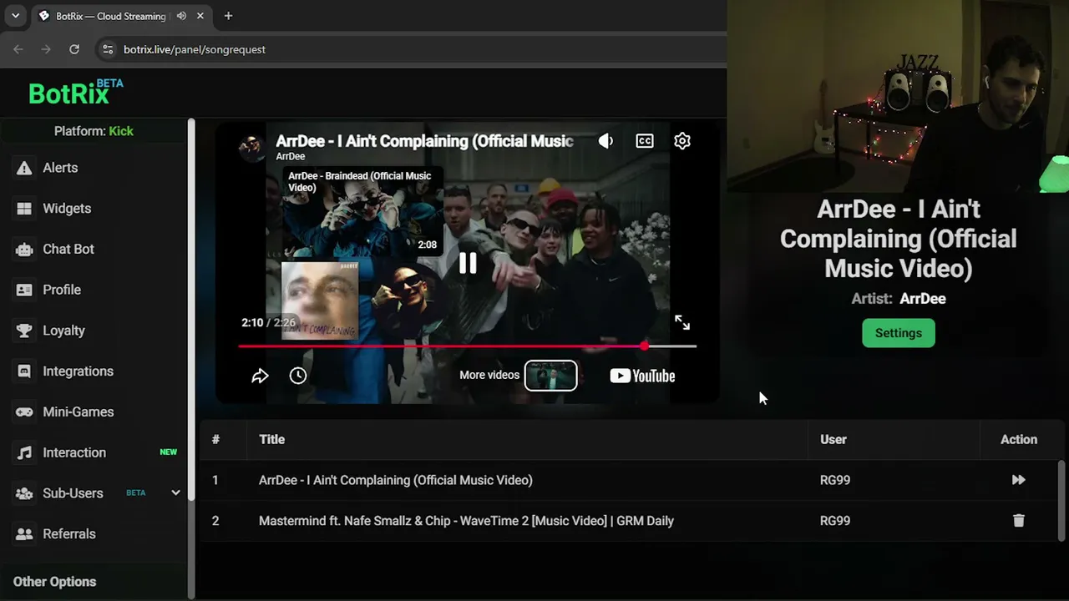Screen dimensions: 1069x601
Task: Open the Alerts sidebar section
Action: [60, 168]
